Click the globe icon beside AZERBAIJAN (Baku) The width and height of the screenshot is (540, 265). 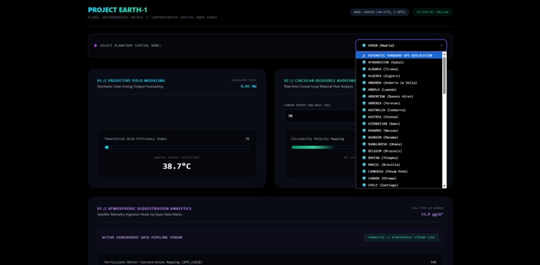(364, 124)
